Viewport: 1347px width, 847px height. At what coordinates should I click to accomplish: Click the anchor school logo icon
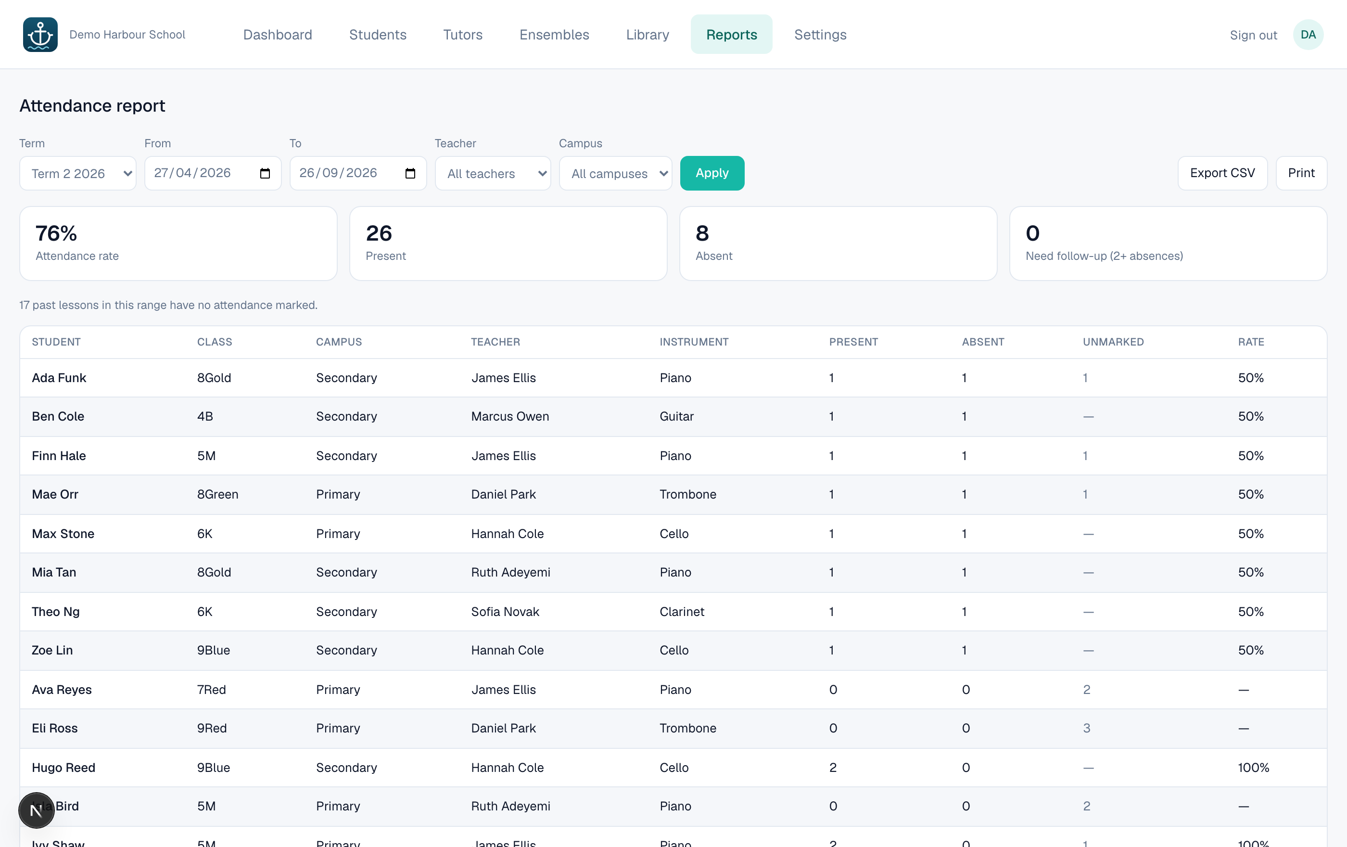pyautogui.click(x=40, y=35)
